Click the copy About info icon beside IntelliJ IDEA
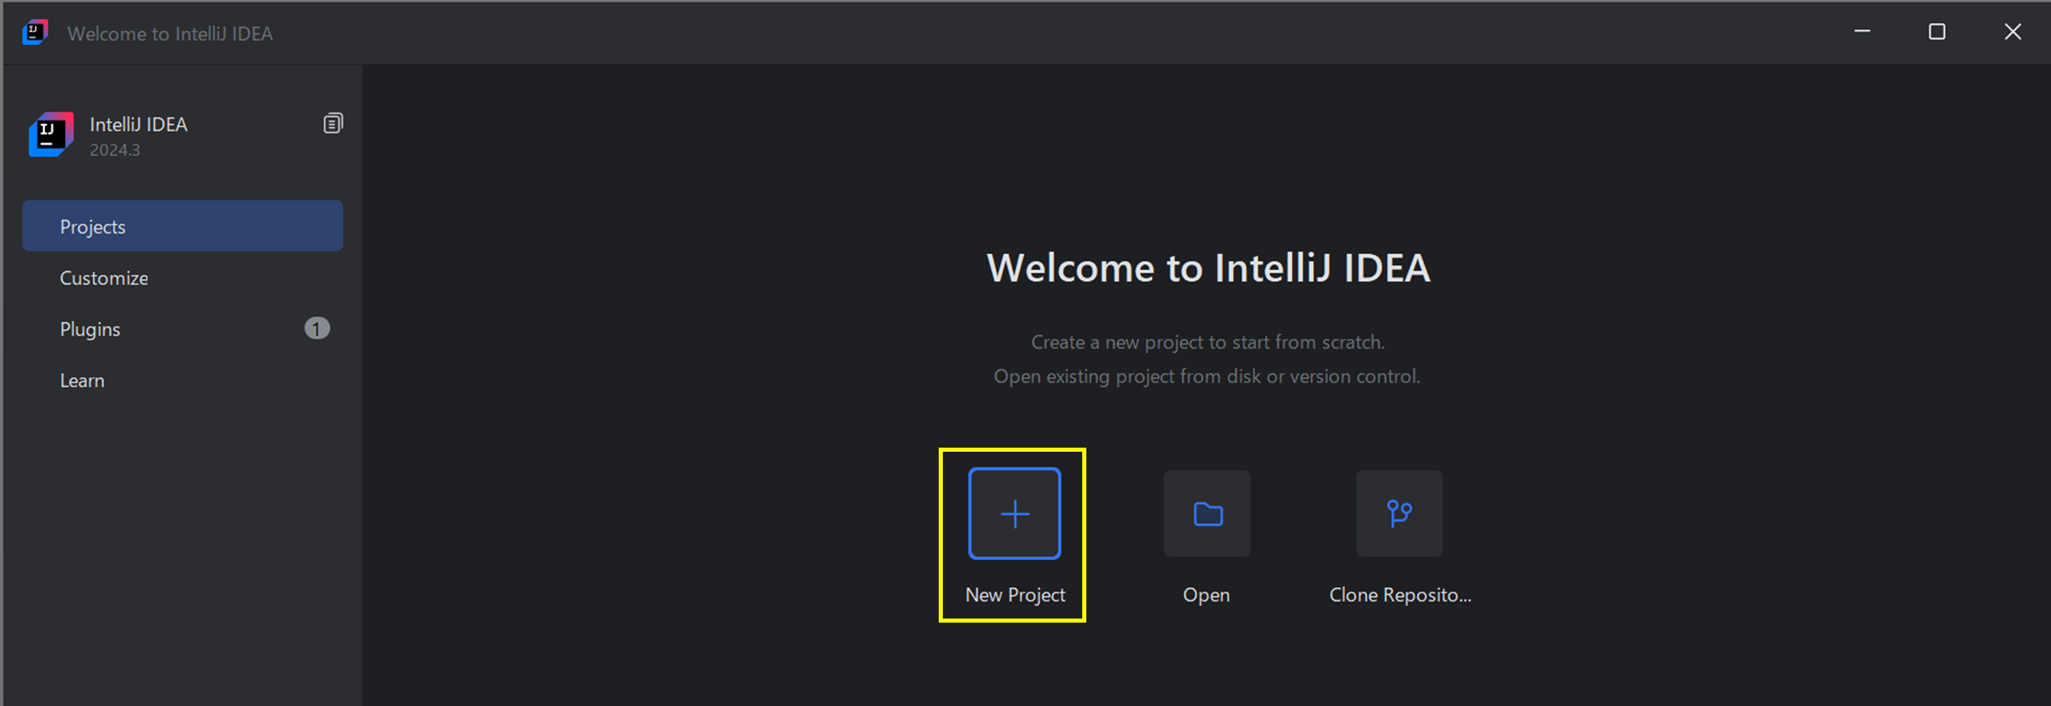The height and width of the screenshot is (706, 2051). pos(333,124)
